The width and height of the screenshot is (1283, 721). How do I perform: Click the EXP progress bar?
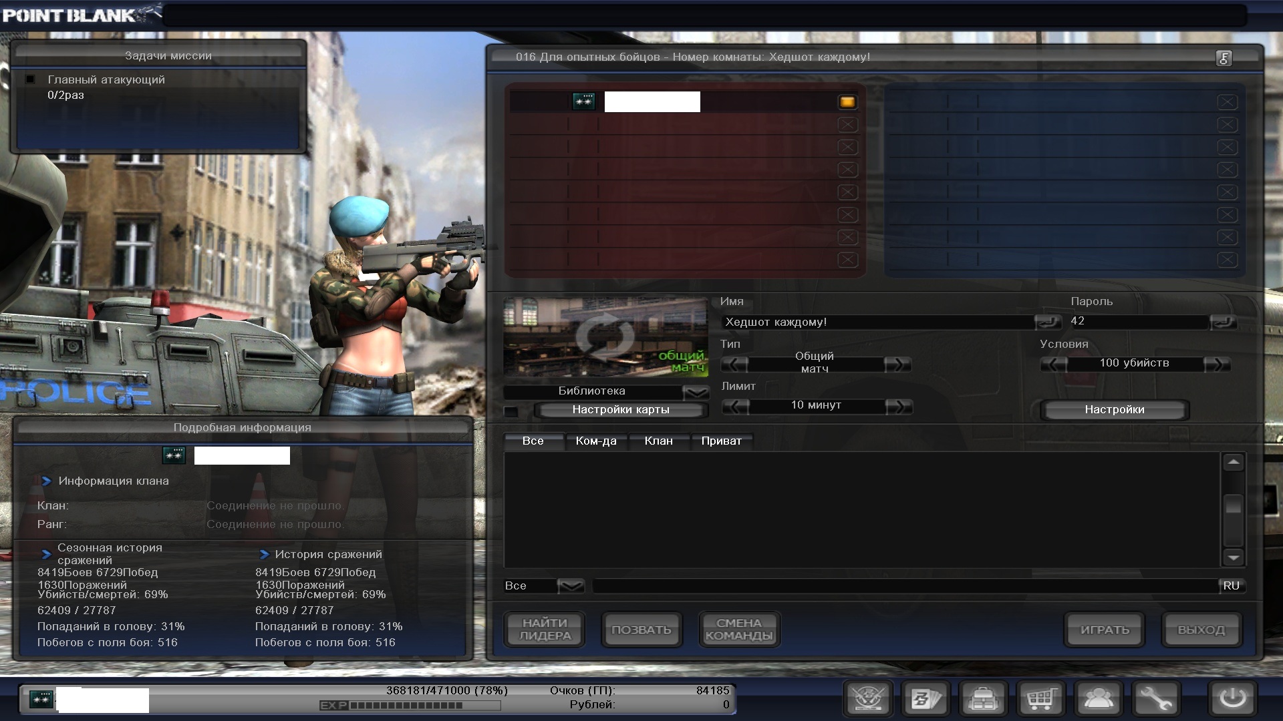coord(410,706)
